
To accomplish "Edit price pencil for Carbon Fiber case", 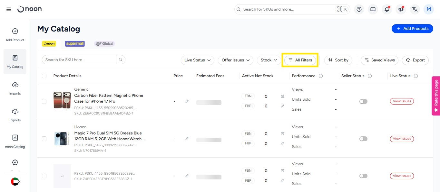I will click(187, 101).
